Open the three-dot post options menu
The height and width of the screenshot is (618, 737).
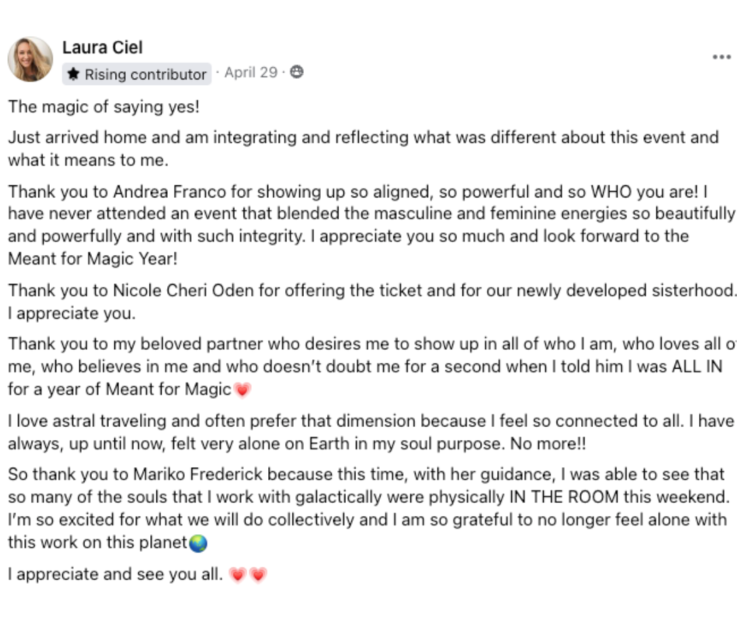pyautogui.click(x=721, y=57)
